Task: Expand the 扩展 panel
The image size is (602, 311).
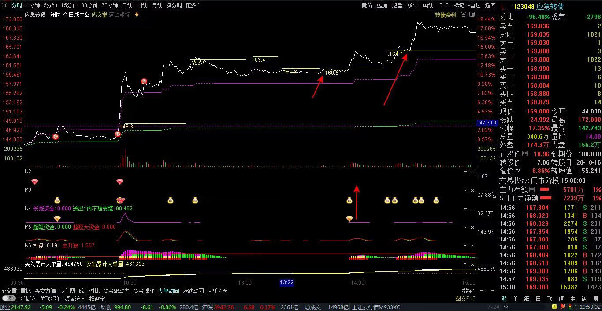Action: (28, 299)
